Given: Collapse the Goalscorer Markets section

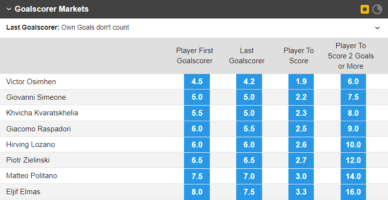Looking at the screenshot, I should pos(8,9).
